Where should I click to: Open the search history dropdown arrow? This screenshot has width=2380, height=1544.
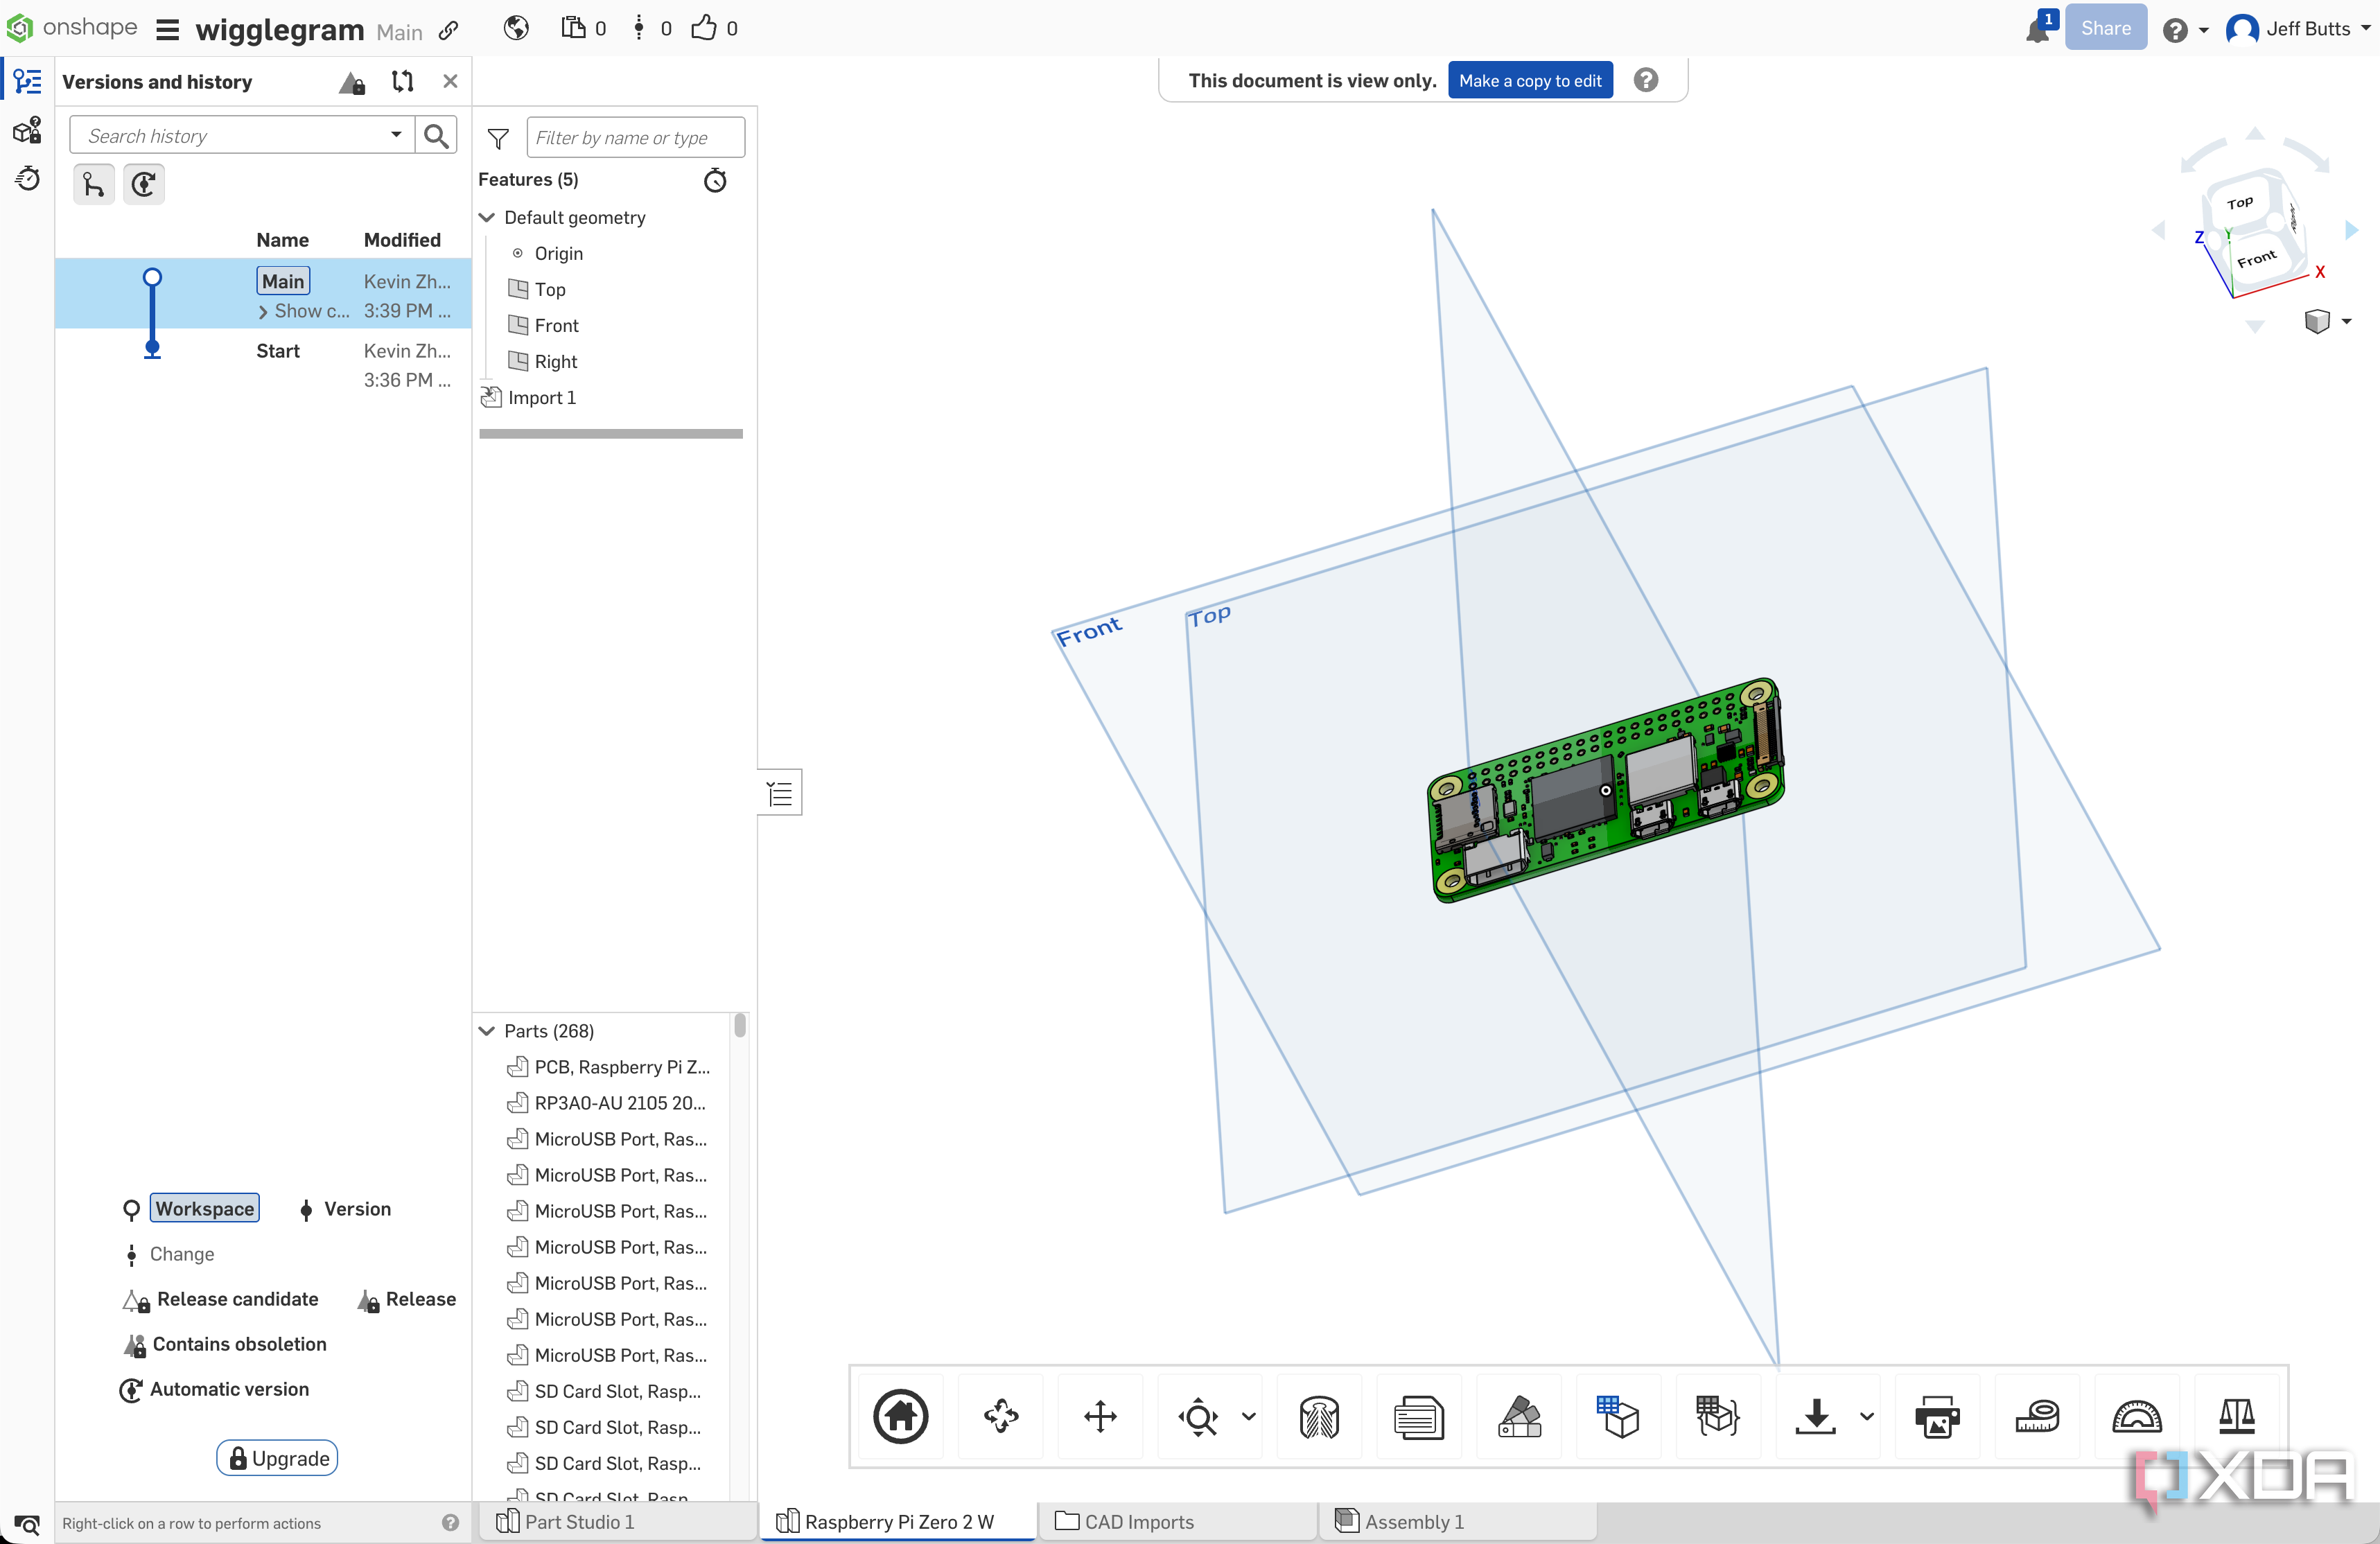[396, 135]
